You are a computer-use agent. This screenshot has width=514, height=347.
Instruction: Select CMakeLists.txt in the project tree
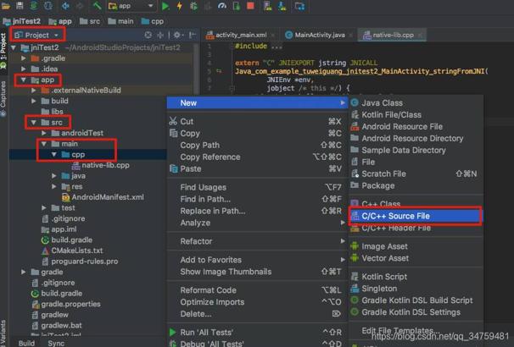(72, 251)
